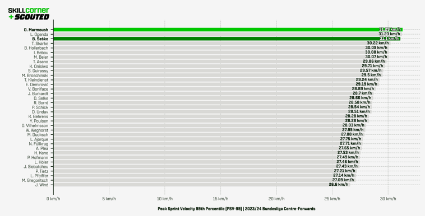Select the W. Weghorst player label
The width and height of the screenshot is (425, 216).
tap(37, 130)
